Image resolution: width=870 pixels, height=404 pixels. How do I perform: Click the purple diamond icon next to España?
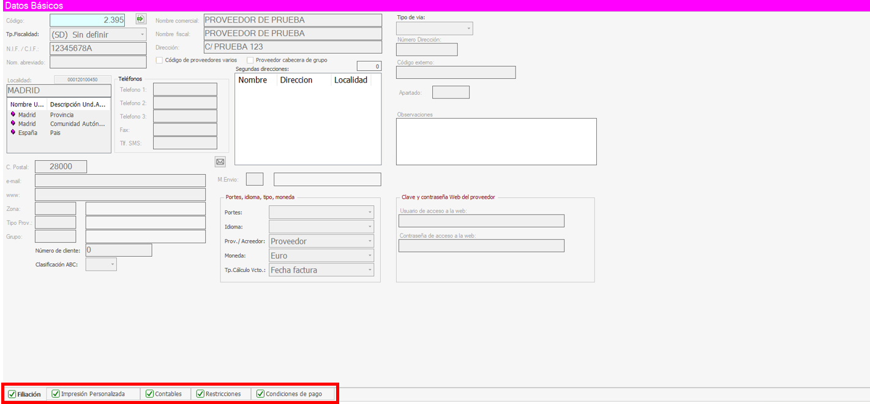click(13, 132)
